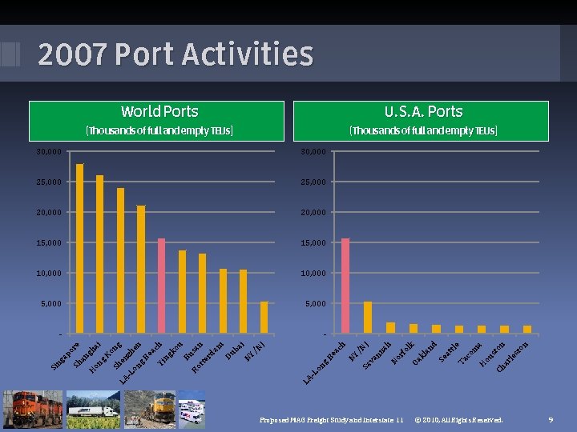Select the Singapore bar in World Ports chart
Image resolution: width=577 pixels, height=432 pixels.
pos(80,249)
